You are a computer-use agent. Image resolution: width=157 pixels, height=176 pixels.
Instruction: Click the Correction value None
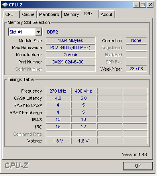pyautogui.click(x=136, y=40)
